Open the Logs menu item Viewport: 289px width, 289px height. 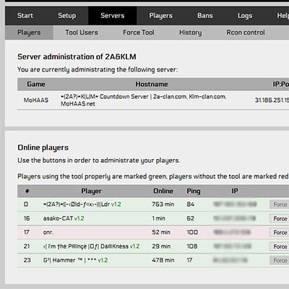point(245,16)
